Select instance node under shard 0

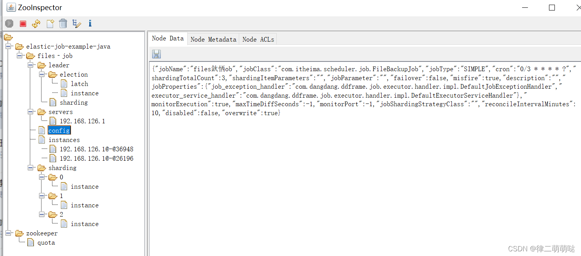tap(85, 187)
